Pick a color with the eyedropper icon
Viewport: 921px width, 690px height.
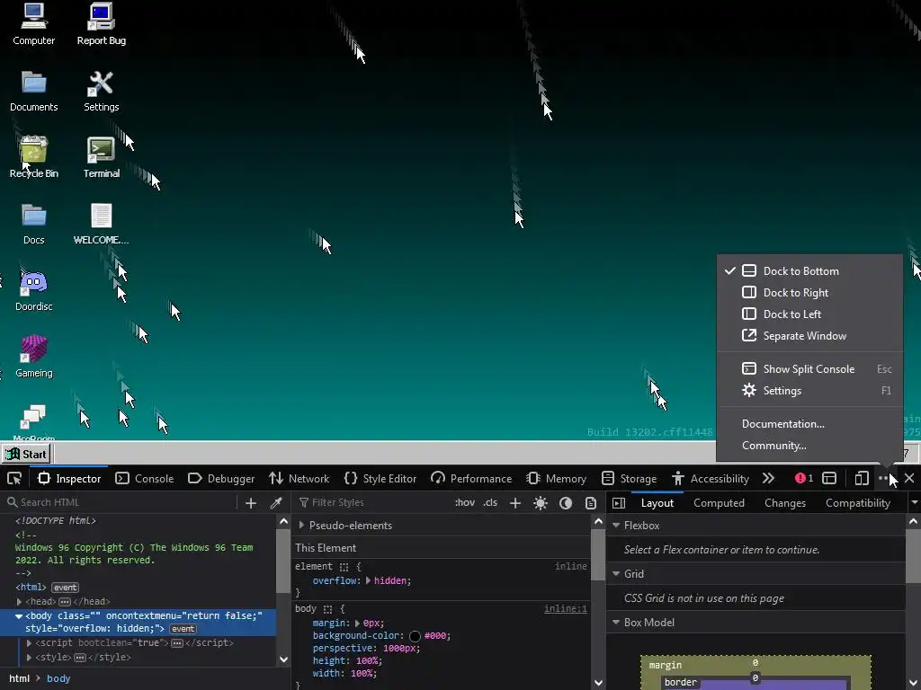pyautogui.click(x=276, y=503)
